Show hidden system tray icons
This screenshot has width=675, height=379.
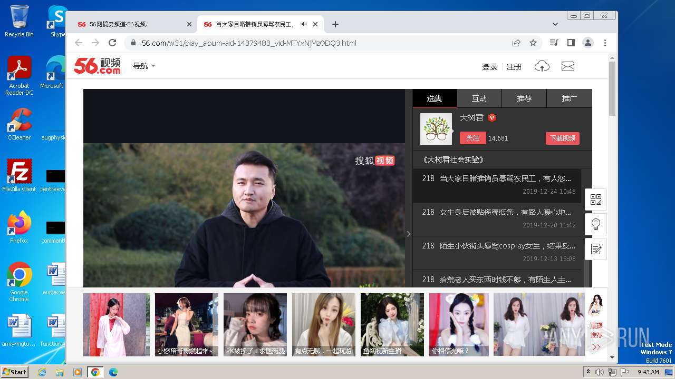click(x=588, y=372)
